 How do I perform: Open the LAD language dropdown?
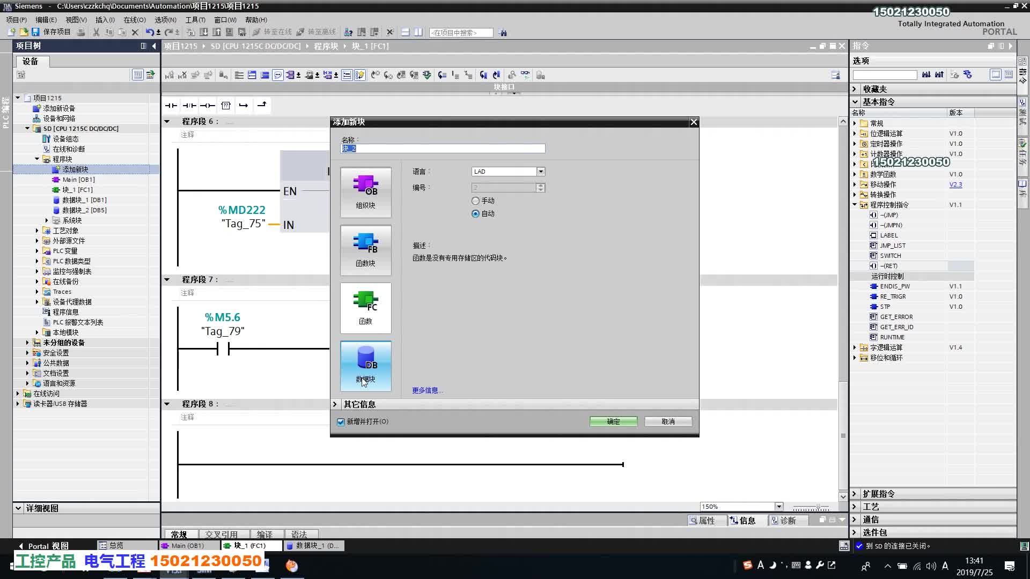541,172
